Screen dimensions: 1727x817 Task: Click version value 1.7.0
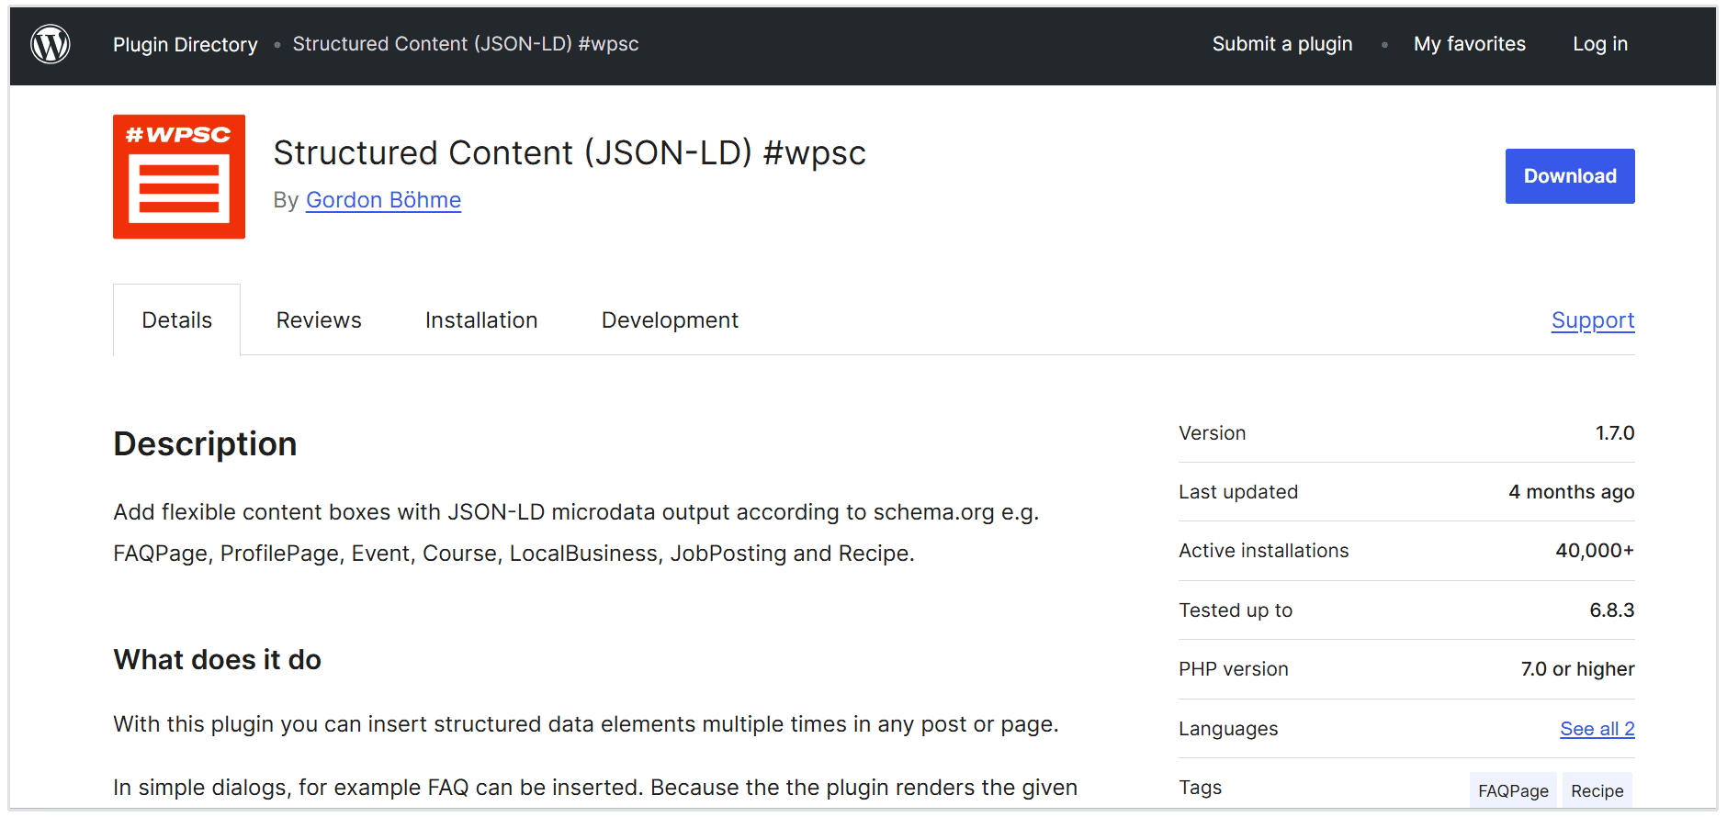tap(1615, 433)
